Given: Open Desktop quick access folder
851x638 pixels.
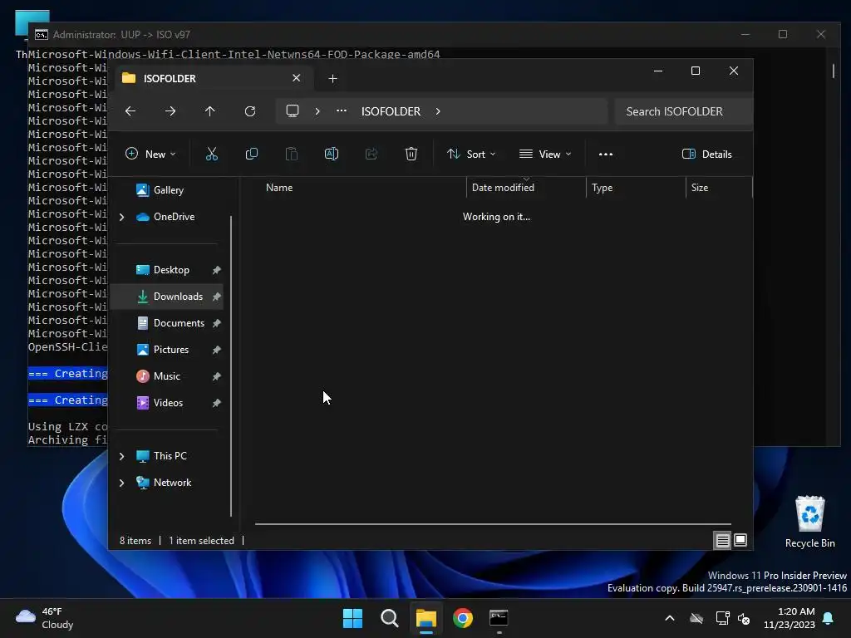Looking at the screenshot, I should tap(171, 270).
